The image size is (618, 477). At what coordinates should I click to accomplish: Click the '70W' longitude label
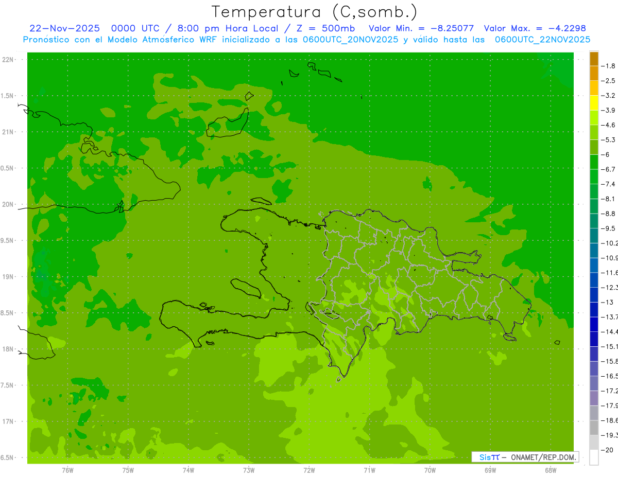(x=430, y=470)
